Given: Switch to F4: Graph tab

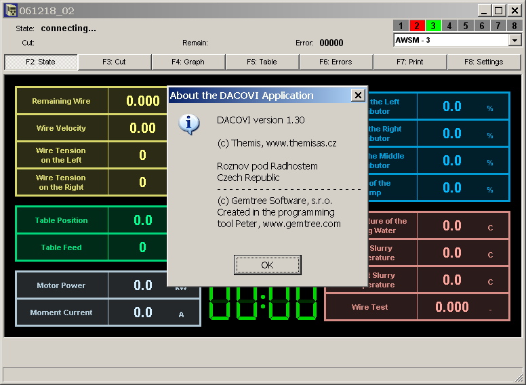Looking at the screenshot, I should tap(188, 62).
